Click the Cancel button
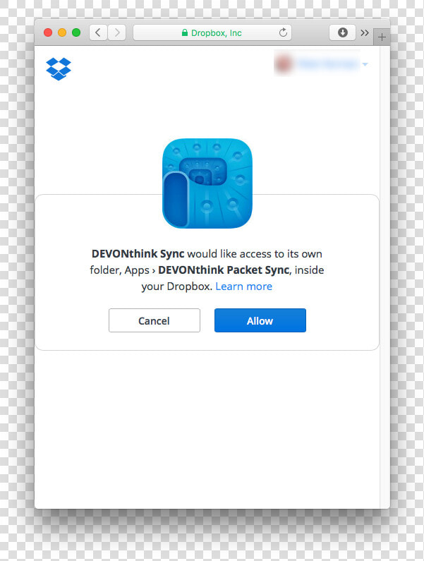Screen dimensions: 424x561 155,320
